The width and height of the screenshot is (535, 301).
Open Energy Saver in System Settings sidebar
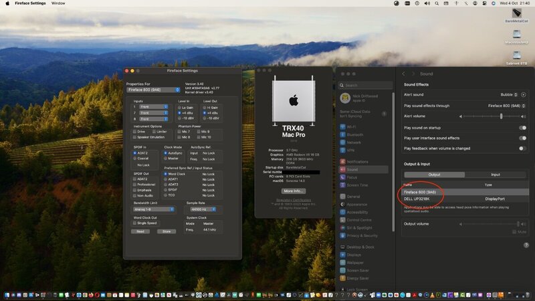354,278
